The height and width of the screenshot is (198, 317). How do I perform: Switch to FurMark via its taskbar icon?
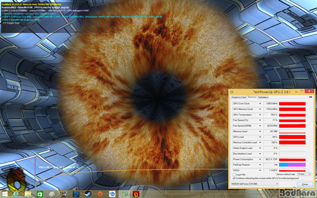click(136, 194)
